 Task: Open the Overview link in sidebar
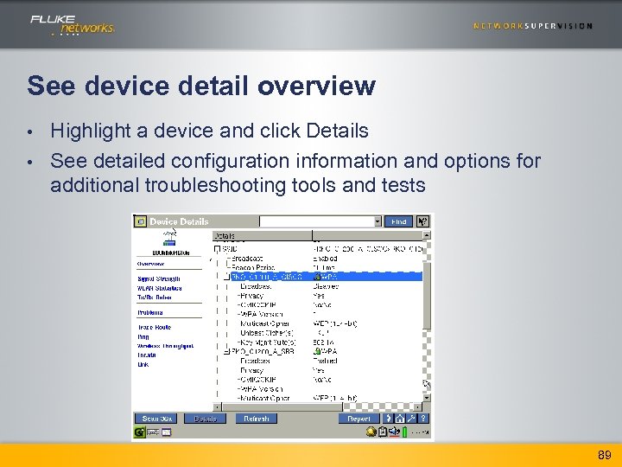pyautogui.click(x=150, y=264)
